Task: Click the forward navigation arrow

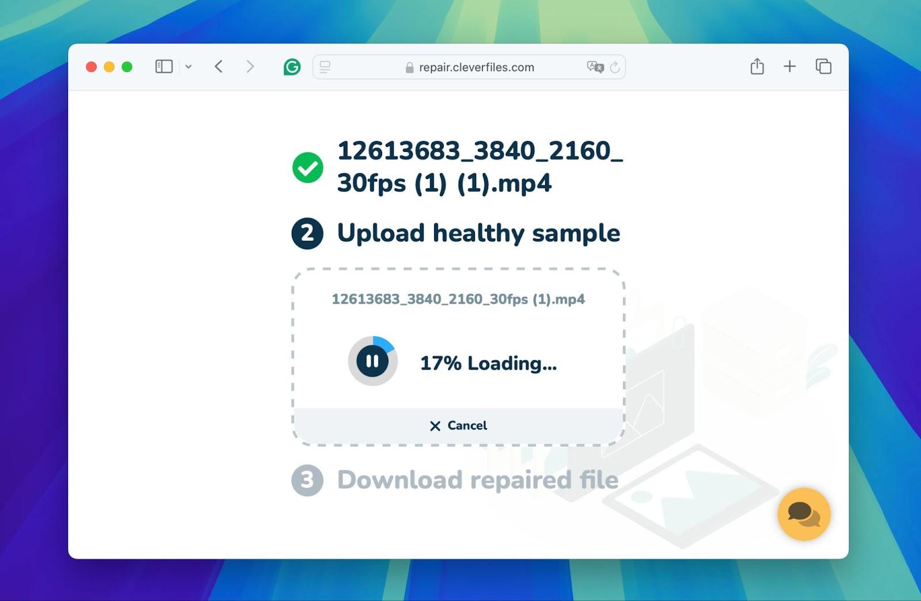Action: [x=250, y=67]
